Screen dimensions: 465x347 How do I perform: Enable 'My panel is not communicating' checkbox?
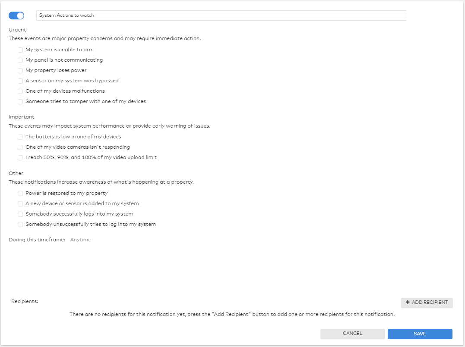(x=20, y=60)
